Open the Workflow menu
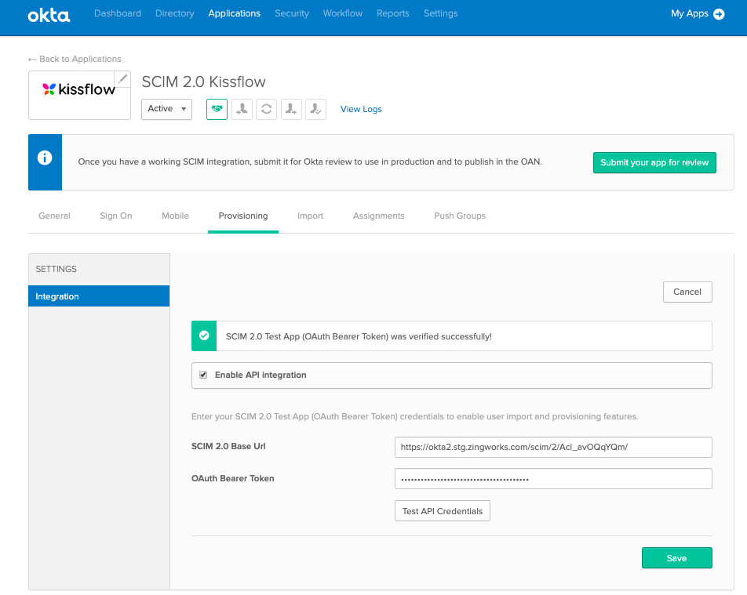 (343, 13)
